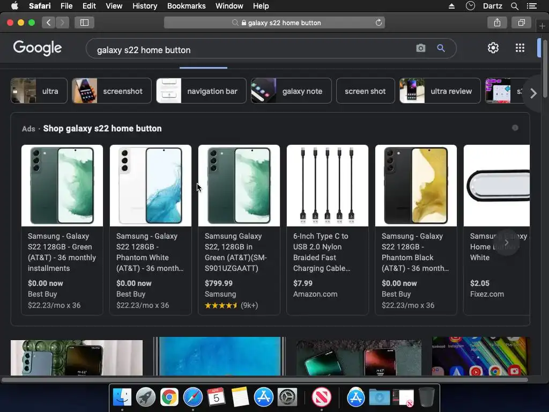Open the colorful app icons image result

click(x=481, y=356)
